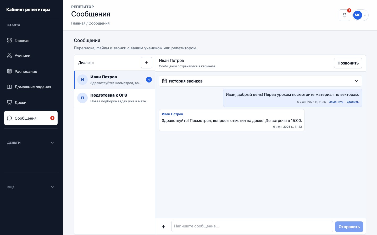
Task: Start a new dialog with the plus button
Action: (x=147, y=63)
